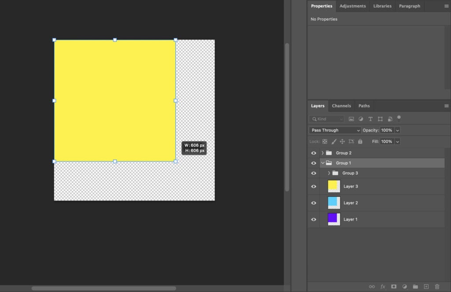Image resolution: width=451 pixels, height=292 pixels.
Task: Click the Layer 1 purple thumbnail
Action: pyautogui.click(x=333, y=219)
